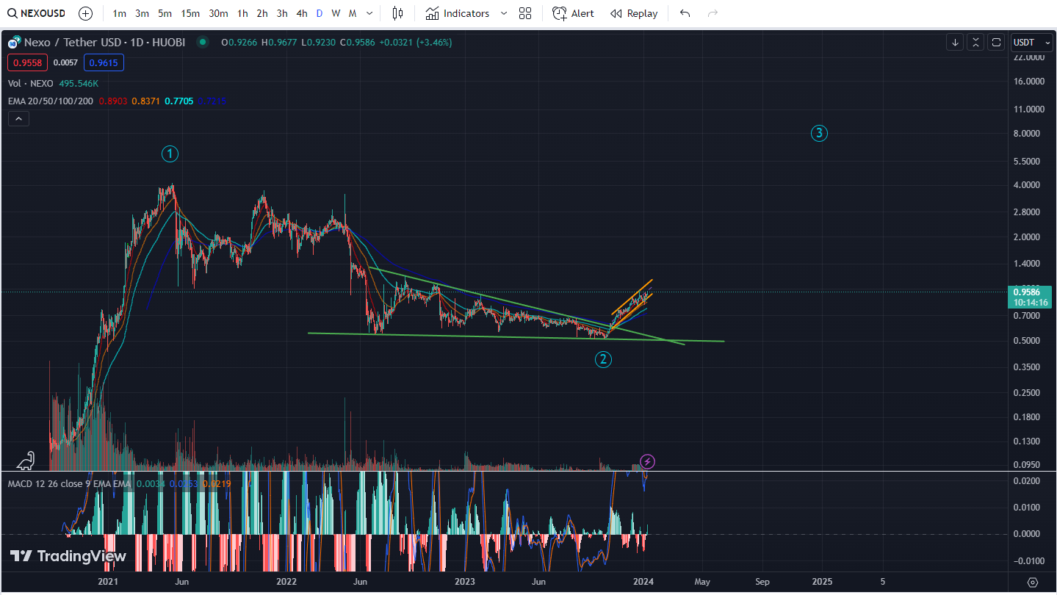Click the +0.0321 (+3.46%) change value
Image resolution: width=1057 pixels, height=595 pixels.
[x=416, y=43]
